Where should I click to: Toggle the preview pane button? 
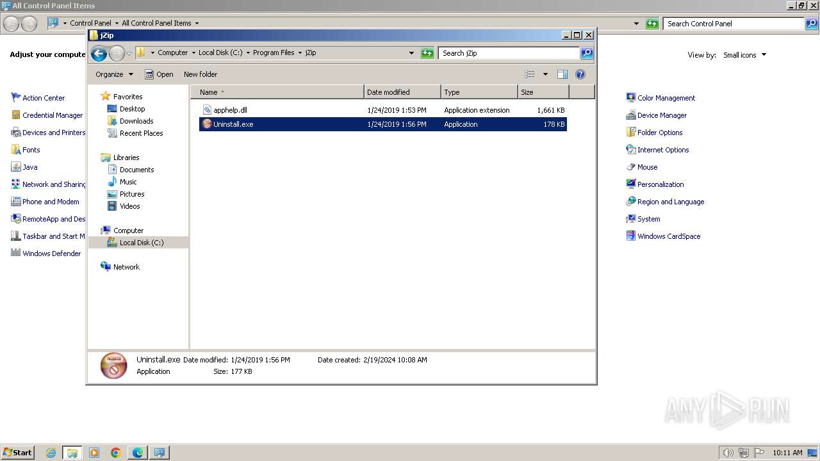562,74
